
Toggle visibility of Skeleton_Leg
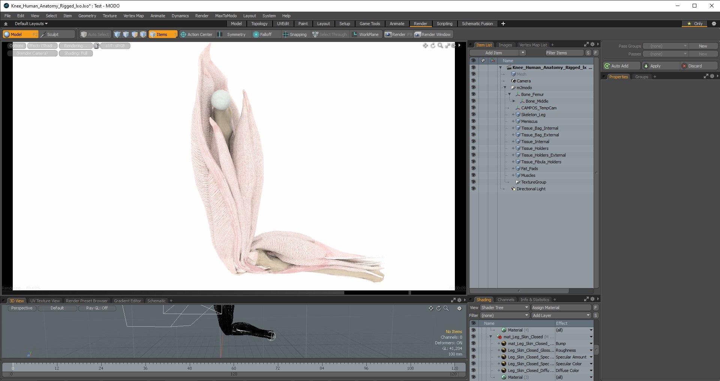pyautogui.click(x=473, y=115)
